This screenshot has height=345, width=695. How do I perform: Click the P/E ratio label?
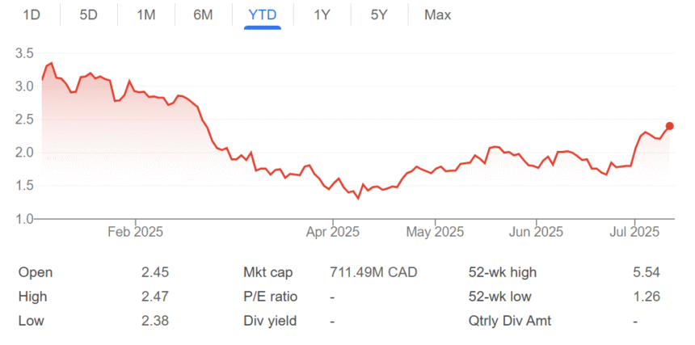click(x=272, y=297)
